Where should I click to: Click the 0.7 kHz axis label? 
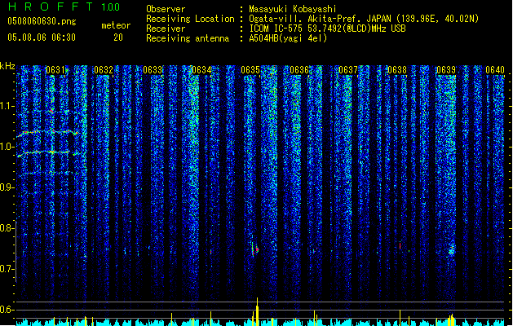7,269
